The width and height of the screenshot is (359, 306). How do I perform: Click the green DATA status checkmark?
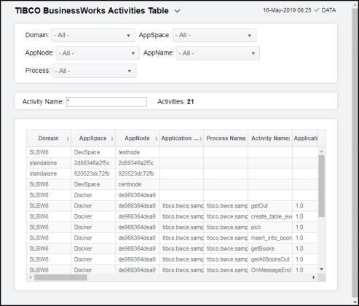[x=316, y=10]
